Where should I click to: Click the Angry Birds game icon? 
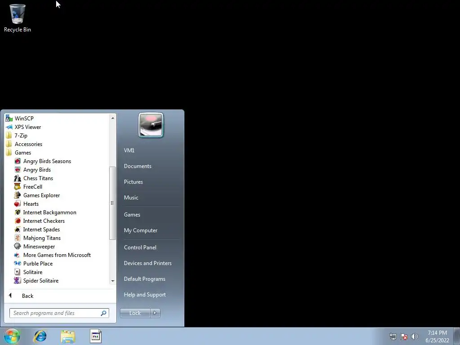pos(18,169)
